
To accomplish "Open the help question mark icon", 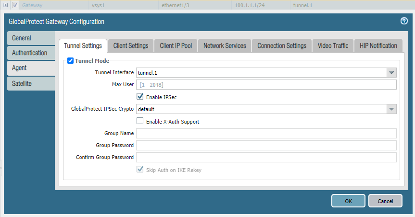I will click(x=404, y=21).
